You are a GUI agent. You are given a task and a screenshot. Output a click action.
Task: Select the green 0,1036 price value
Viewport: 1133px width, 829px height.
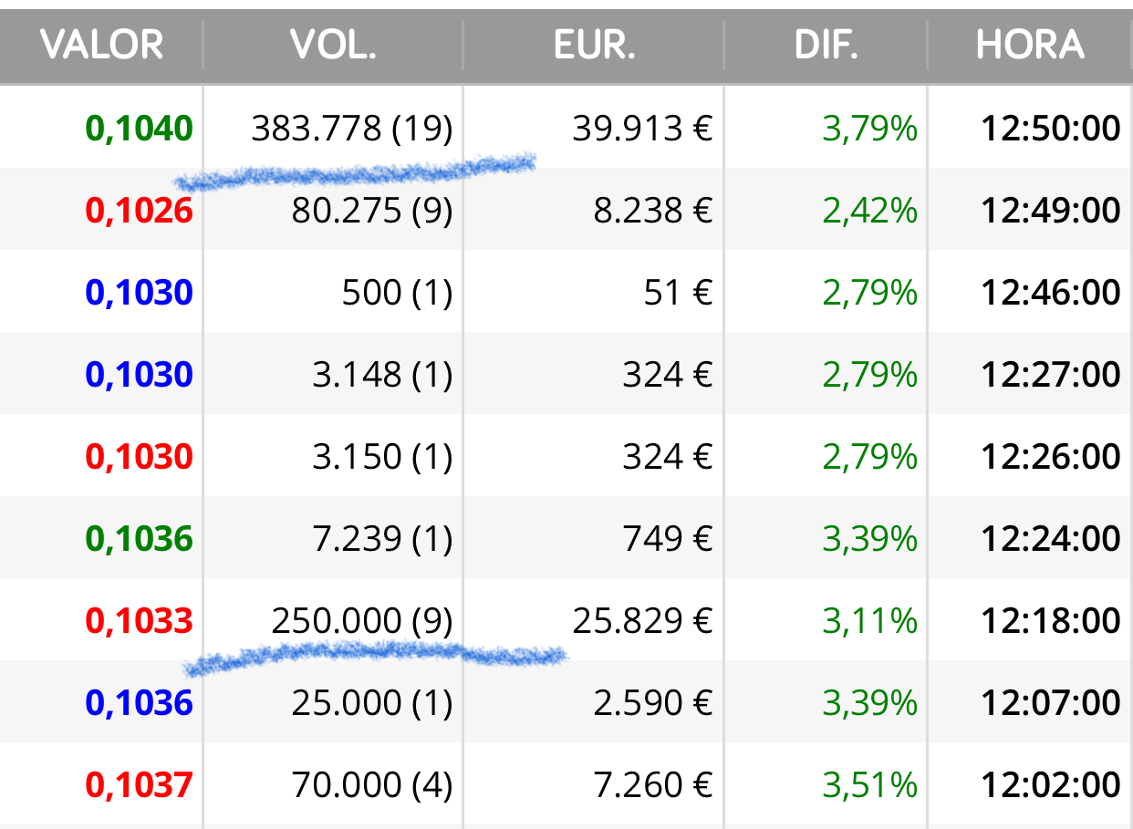click(140, 539)
